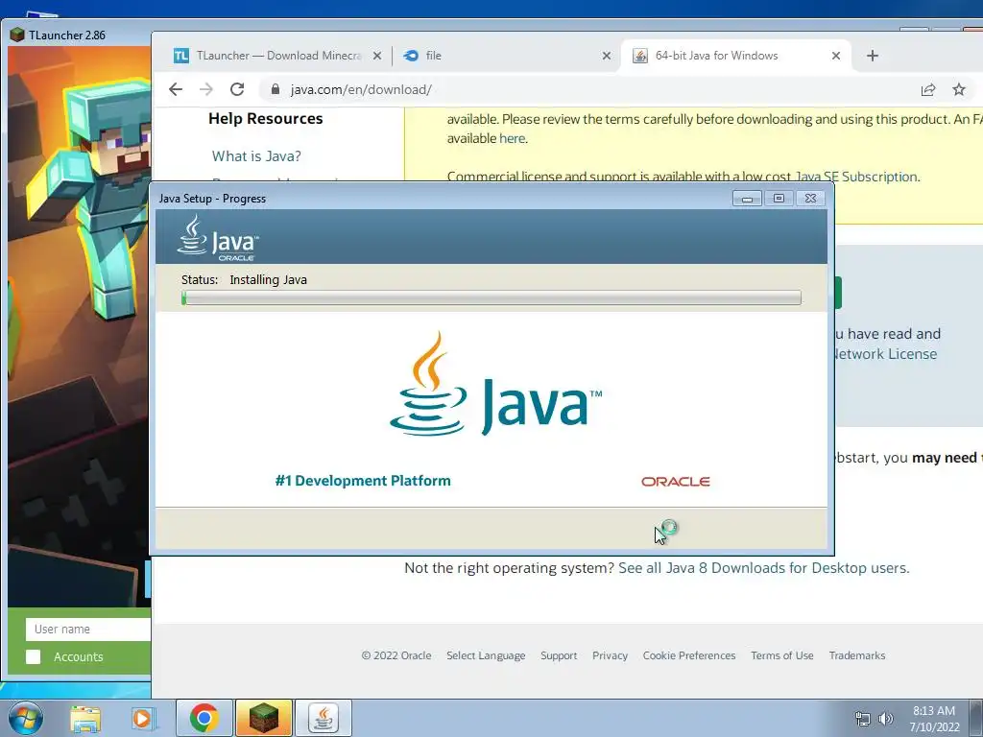The width and height of the screenshot is (983, 737).
Task: Go back in Chrome browser
Action: click(x=176, y=89)
